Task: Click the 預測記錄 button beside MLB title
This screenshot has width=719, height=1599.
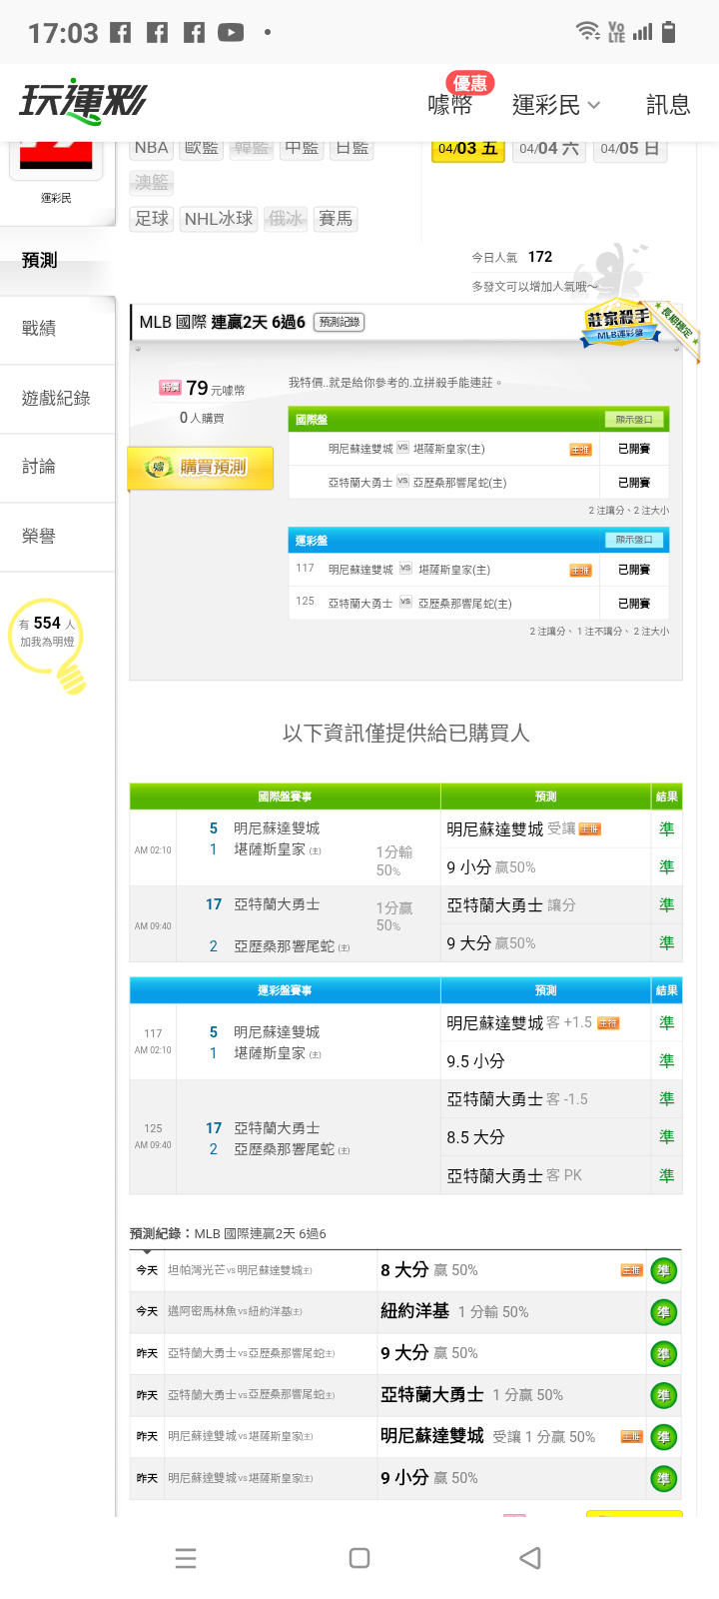Action: pyautogui.click(x=340, y=322)
